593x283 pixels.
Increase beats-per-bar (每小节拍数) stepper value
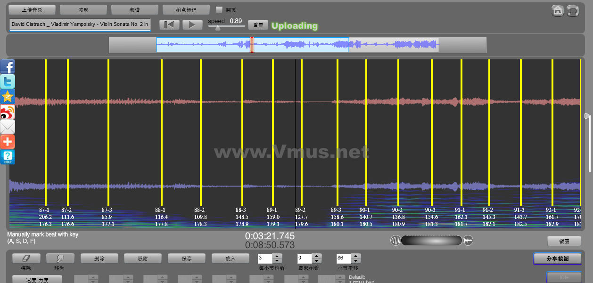click(x=277, y=256)
